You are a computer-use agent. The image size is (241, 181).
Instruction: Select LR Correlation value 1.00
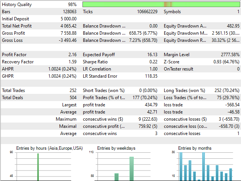coord(153,69)
